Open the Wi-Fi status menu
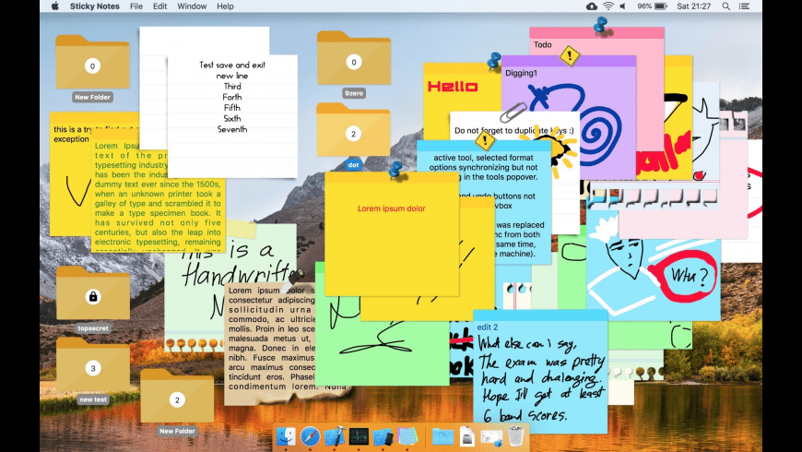802x452 pixels. pos(608,6)
